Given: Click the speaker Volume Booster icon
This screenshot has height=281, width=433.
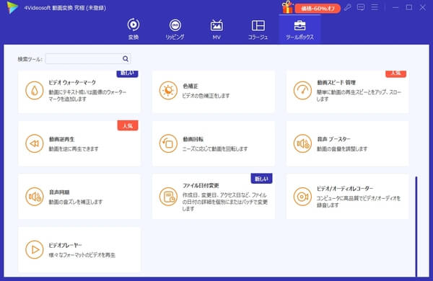Looking at the screenshot, I should pyautogui.click(x=302, y=143).
